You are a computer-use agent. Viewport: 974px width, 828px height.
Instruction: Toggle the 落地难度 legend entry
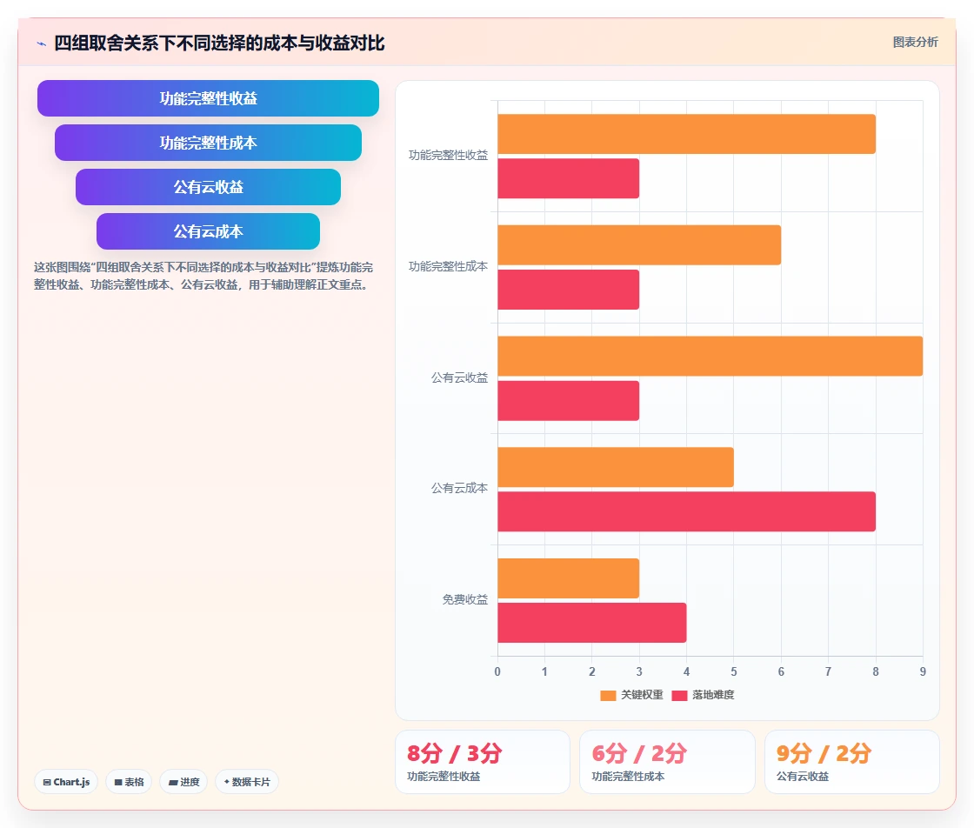click(704, 695)
